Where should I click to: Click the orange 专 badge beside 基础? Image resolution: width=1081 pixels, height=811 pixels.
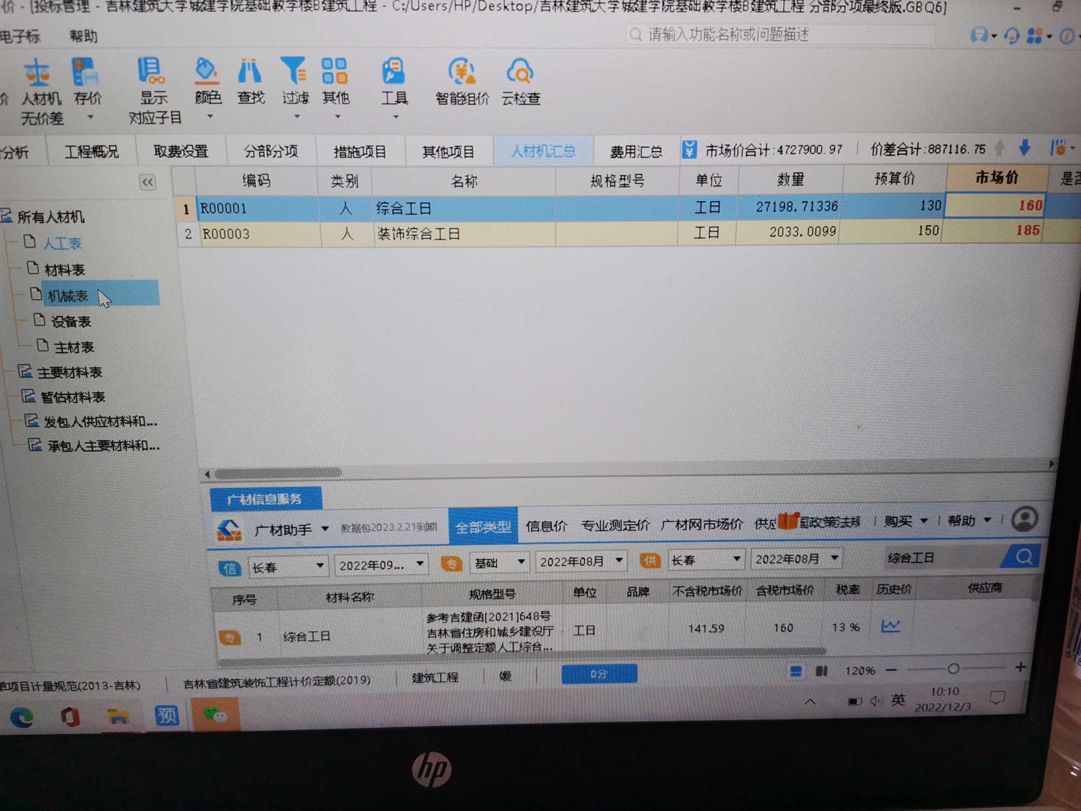tap(452, 564)
